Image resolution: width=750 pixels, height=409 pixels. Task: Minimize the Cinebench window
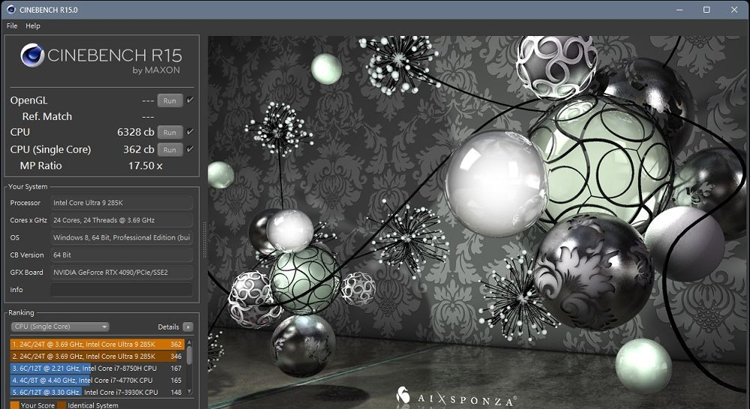point(679,10)
